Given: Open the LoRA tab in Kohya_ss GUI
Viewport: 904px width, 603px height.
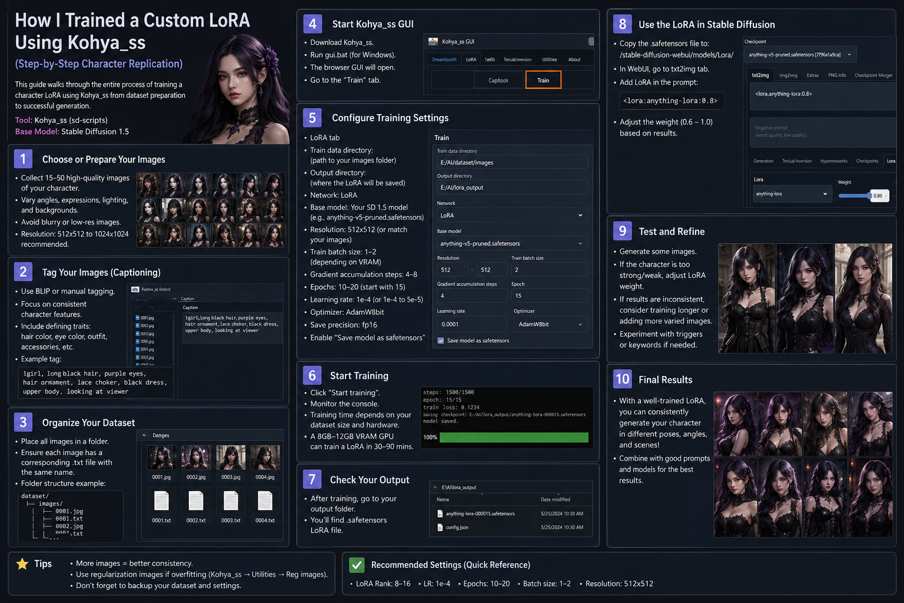Looking at the screenshot, I should [x=471, y=59].
